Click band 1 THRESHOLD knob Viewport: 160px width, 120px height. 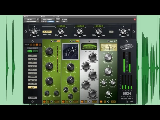(x=49, y=51)
